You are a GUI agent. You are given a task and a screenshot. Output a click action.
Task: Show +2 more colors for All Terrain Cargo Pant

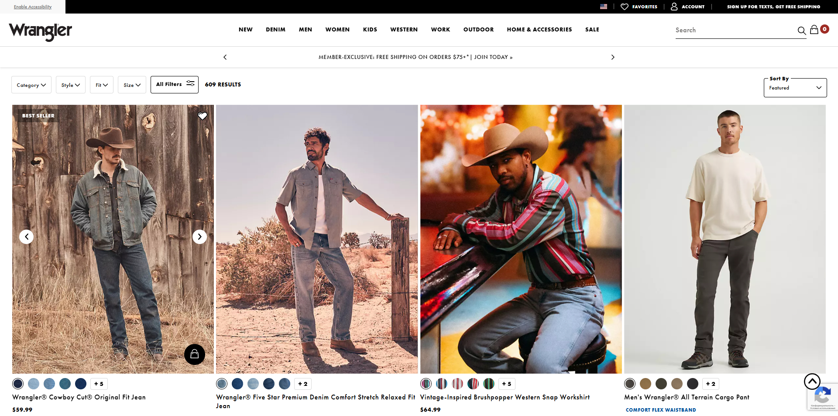pyautogui.click(x=711, y=384)
